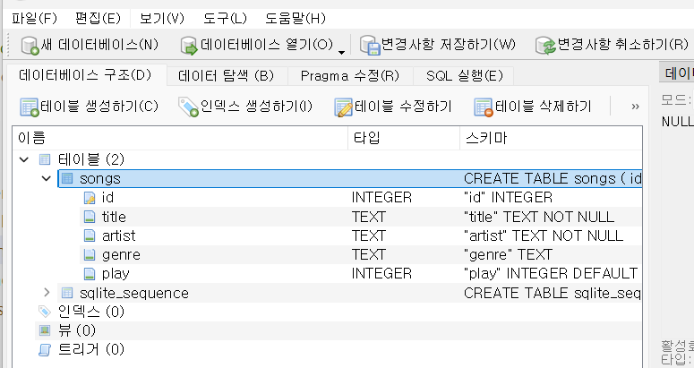The width and height of the screenshot is (694, 368).
Task: Click the New Database (새 데이터베이스) icon
Action: 30,45
